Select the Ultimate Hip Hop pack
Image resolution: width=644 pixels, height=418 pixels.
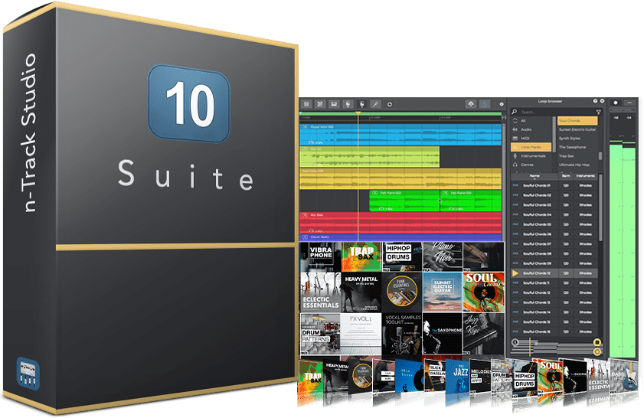577,165
